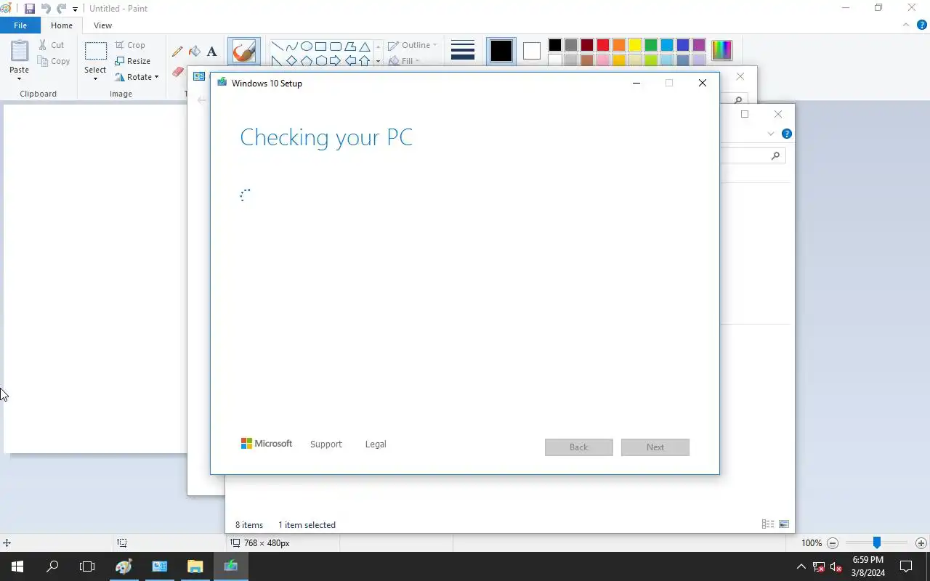
Task: Pick the red palette color
Action: tap(602, 45)
